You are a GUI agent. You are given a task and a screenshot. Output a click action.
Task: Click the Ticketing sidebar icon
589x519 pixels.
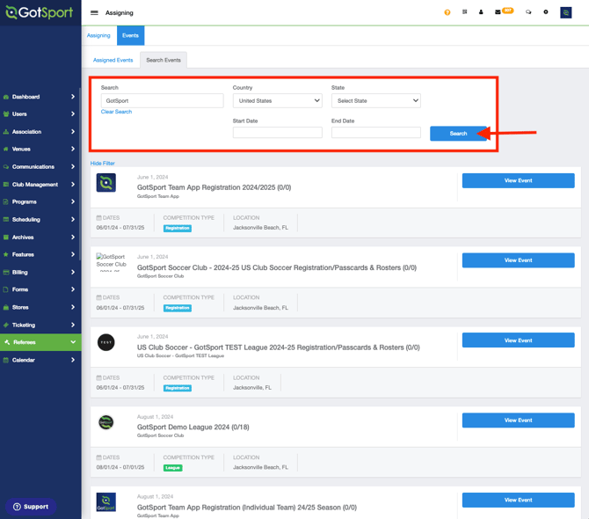pyautogui.click(x=6, y=325)
